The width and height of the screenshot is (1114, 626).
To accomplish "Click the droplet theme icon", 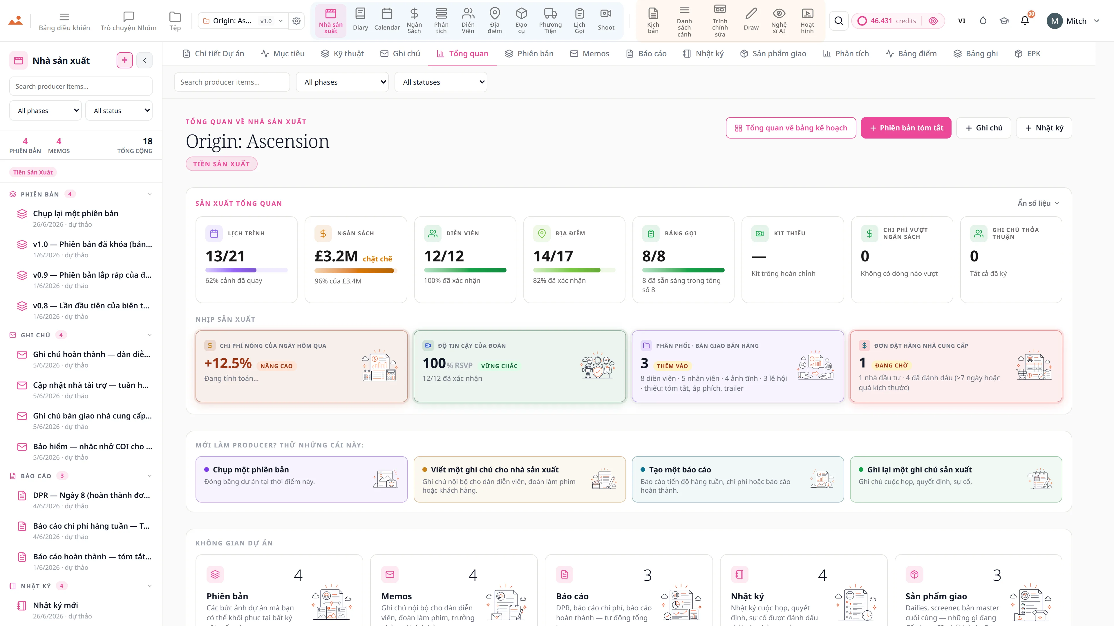I will pos(983,21).
